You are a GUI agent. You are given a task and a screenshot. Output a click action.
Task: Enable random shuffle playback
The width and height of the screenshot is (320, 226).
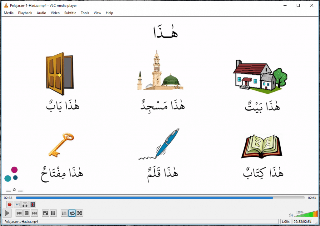pos(80,213)
